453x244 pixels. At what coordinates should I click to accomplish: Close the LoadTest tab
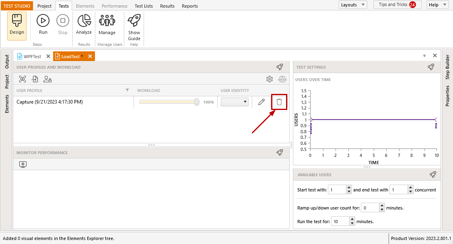coord(90,56)
